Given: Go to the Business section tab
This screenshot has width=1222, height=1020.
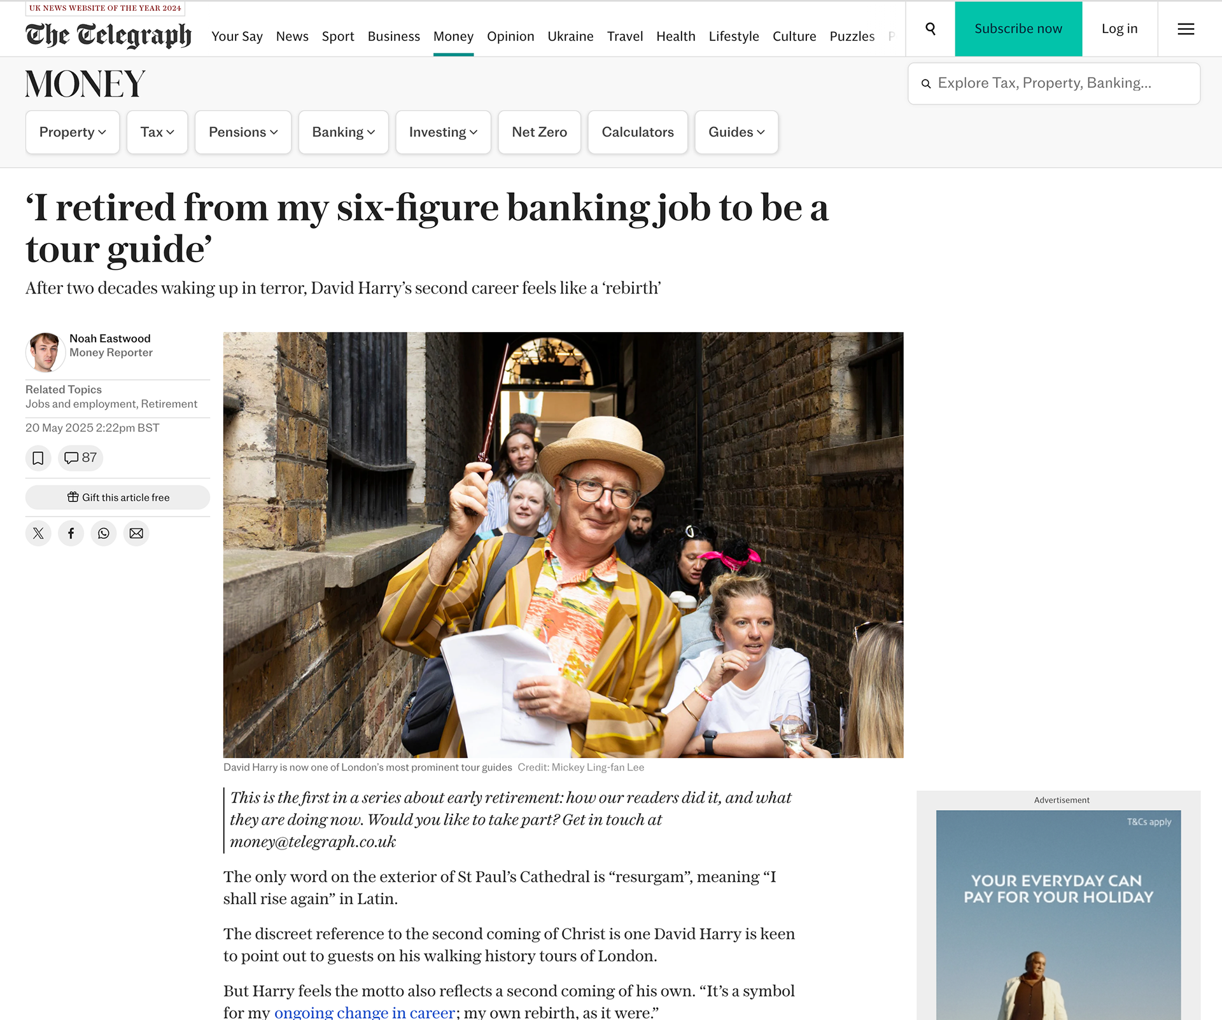Looking at the screenshot, I should pos(394,36).
